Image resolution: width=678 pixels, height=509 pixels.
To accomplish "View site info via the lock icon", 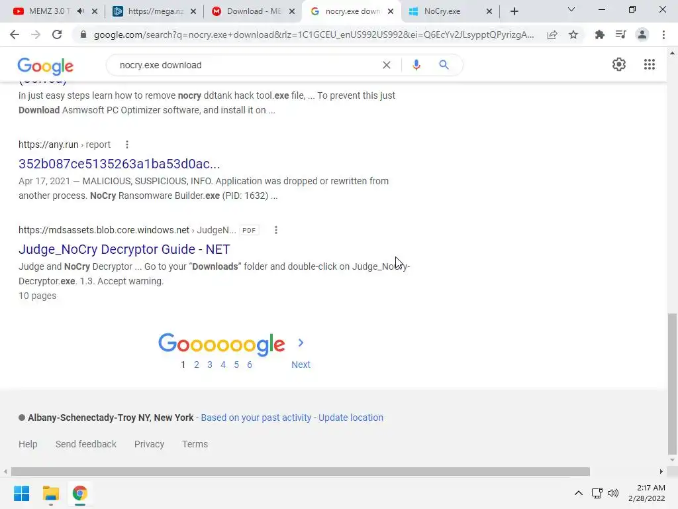I will point(83,34).
